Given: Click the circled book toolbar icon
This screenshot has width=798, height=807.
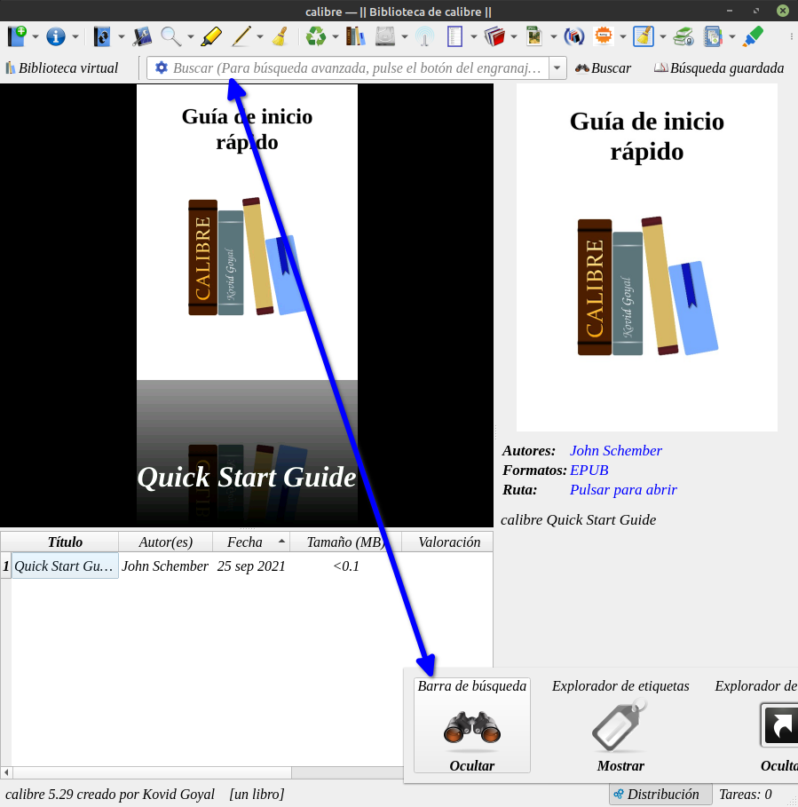Looking at the screenshot, I should (573, 36).
